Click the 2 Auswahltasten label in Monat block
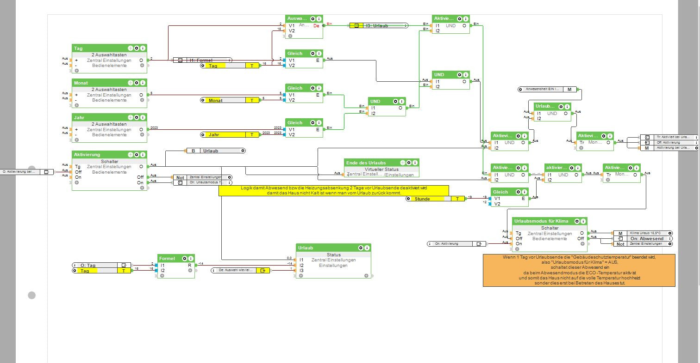This screenshot has height=363, width=700. (109, 90)
